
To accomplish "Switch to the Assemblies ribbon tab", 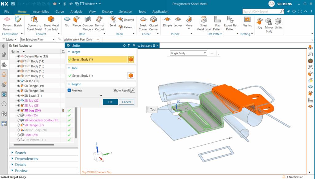I will click(x=41, y=12).
